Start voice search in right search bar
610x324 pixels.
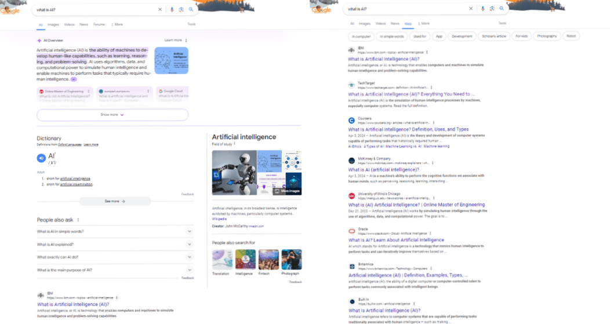[483, 9]
